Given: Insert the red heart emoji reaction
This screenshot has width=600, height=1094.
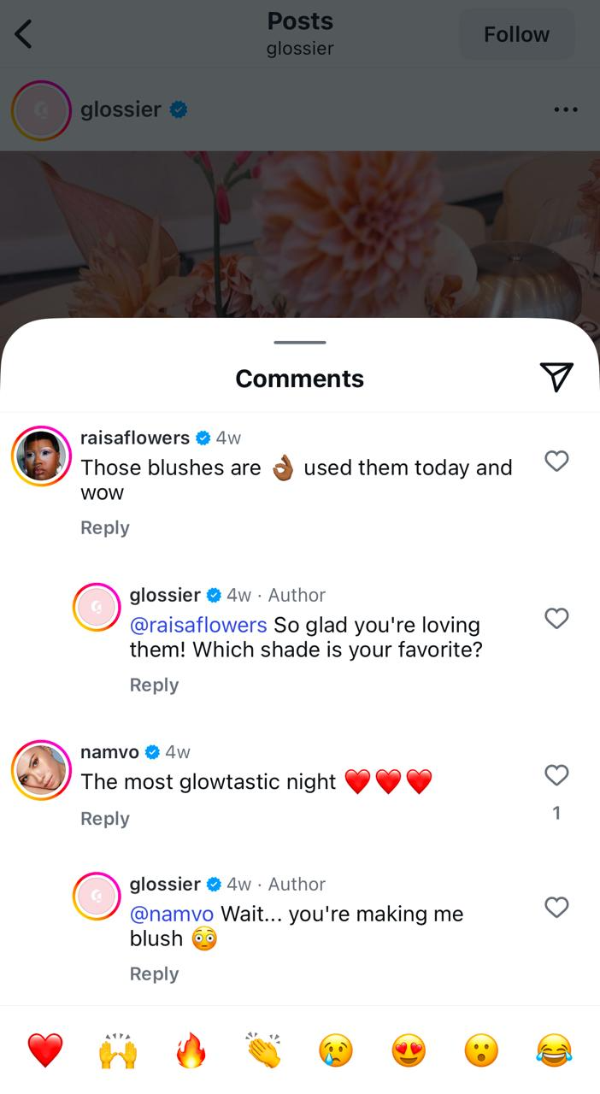Looking at the screenshot, I should 45,1050.
